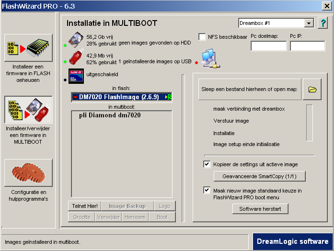This screenshot has height=251, width=334.
Task: Click the Boot button
Action: [x=162, y=217]
